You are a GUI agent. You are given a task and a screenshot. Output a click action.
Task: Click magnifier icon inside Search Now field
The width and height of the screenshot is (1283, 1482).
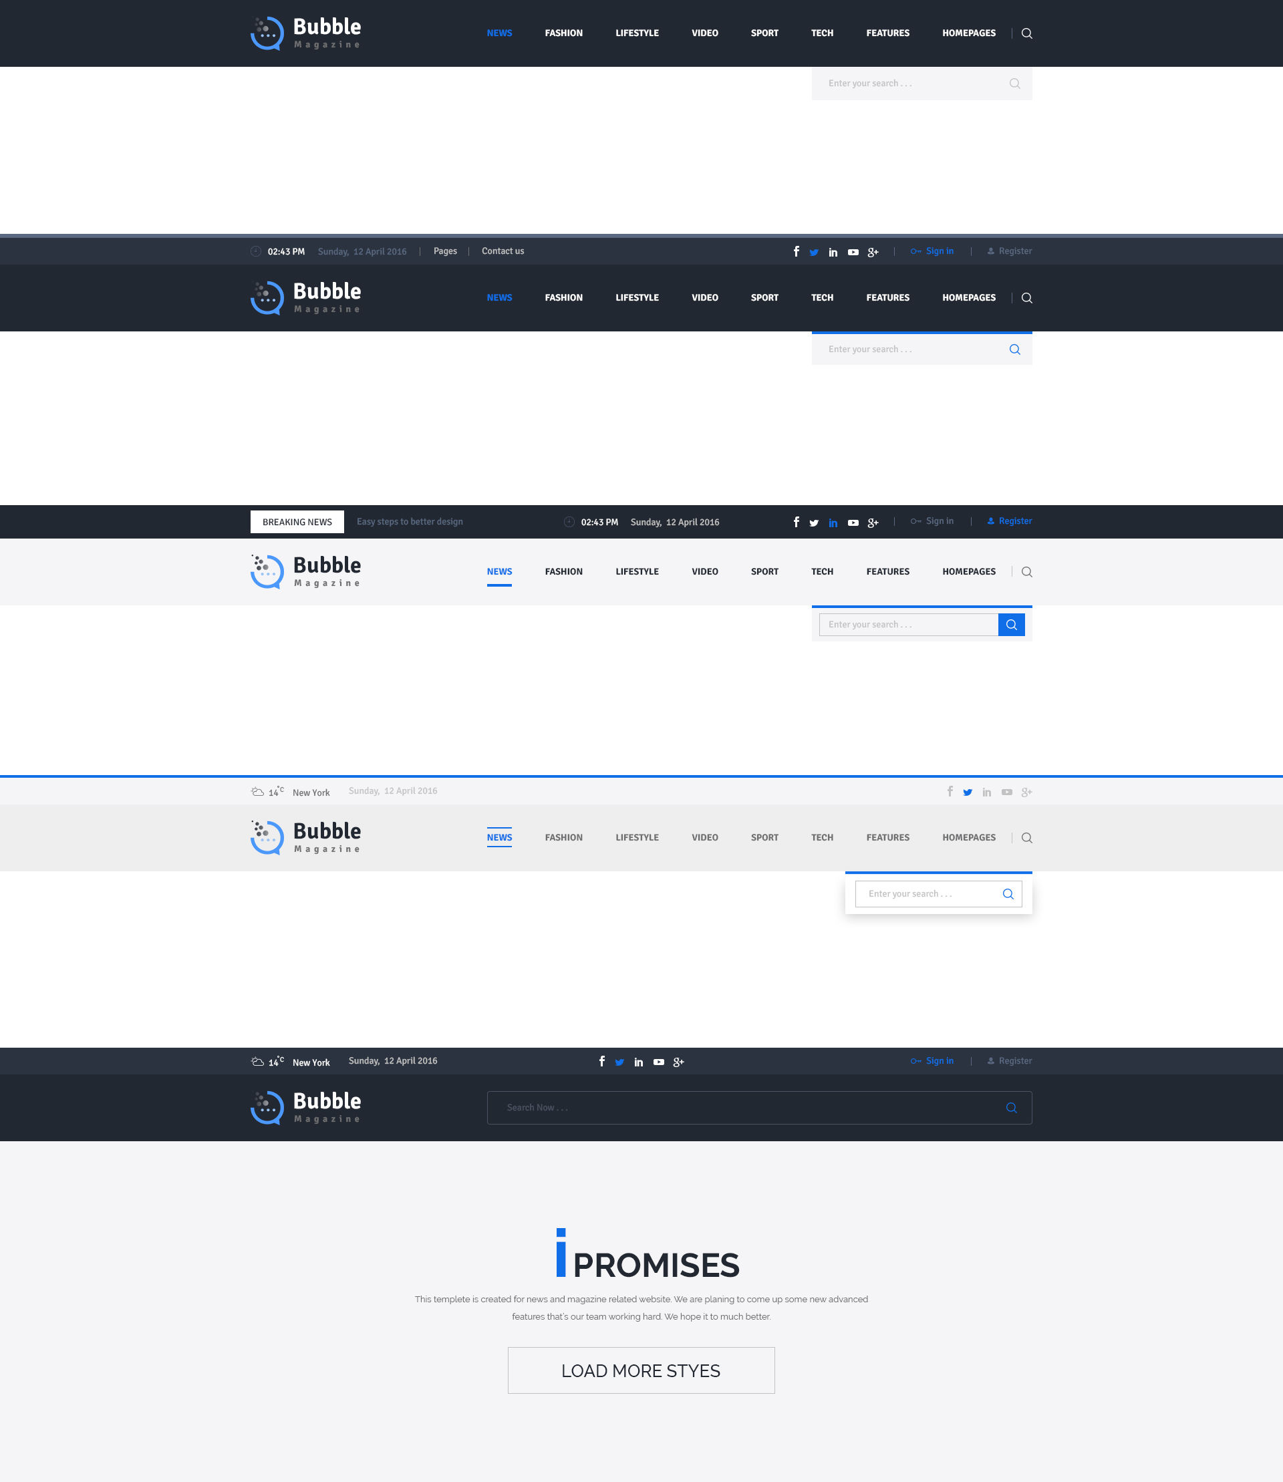coord(1011,1108)
